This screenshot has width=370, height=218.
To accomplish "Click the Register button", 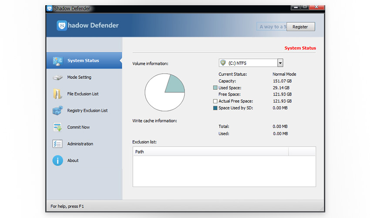I will pos(300,27).
